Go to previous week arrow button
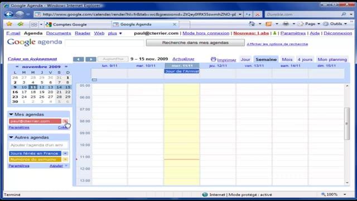This screenshot has height=201, width=357. [x=78, y=59]
